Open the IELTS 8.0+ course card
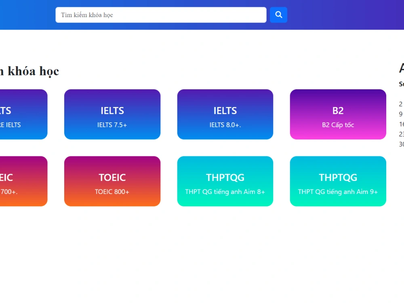This screenshot has width=404, height=303. tap(225, 114)
